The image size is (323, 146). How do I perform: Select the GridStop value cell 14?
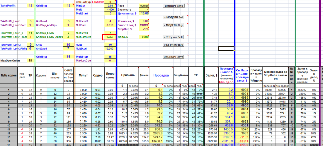[68, 57]
